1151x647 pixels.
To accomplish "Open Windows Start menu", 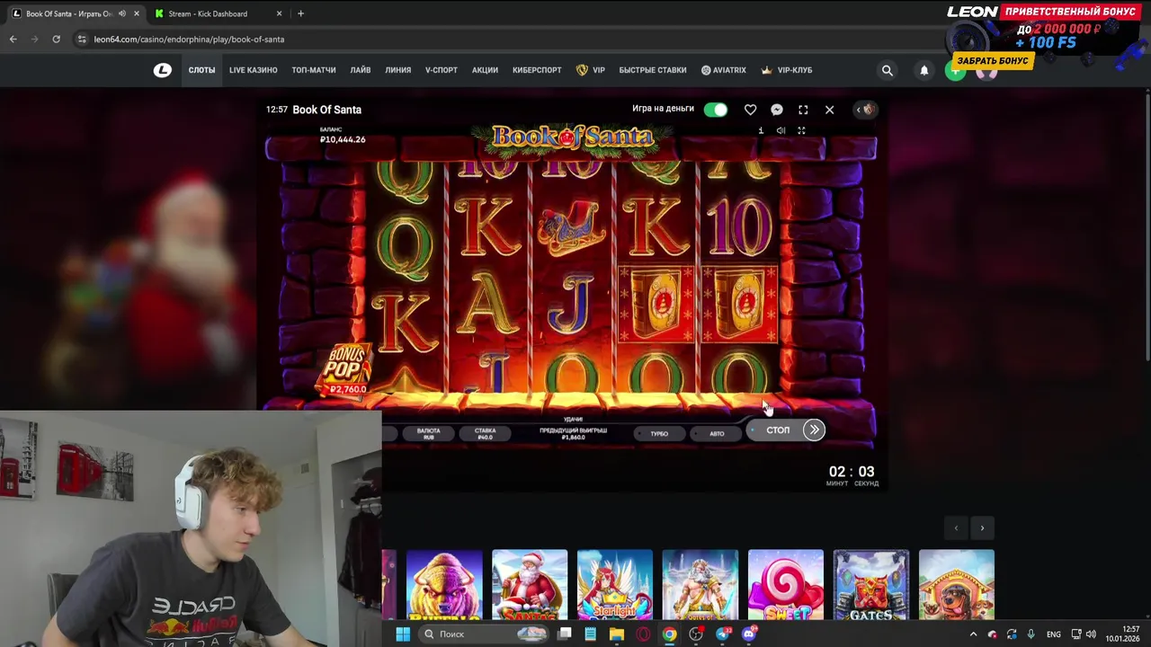I will (x=403, y=634).
